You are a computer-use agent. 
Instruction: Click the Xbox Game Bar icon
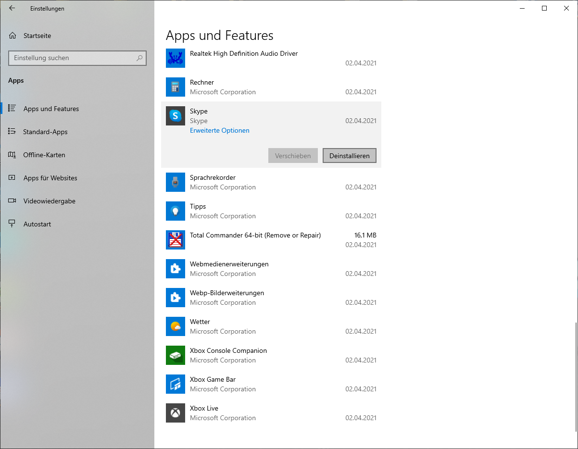(x=176, y=384)
